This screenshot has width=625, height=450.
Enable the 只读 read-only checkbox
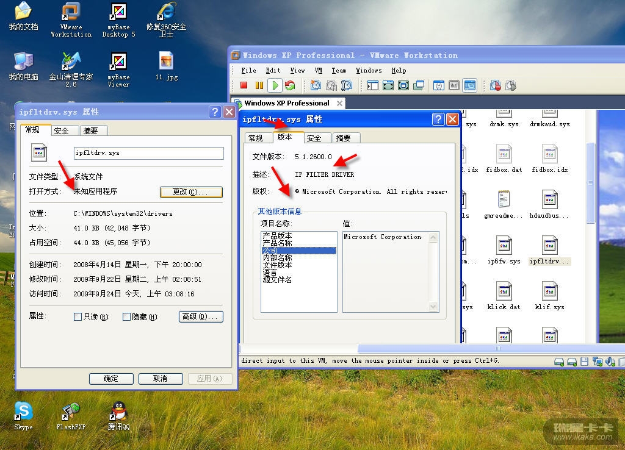(78, 316)
